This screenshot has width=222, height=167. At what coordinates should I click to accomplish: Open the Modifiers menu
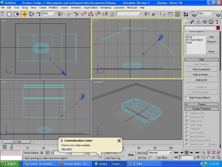coord(53,8)
